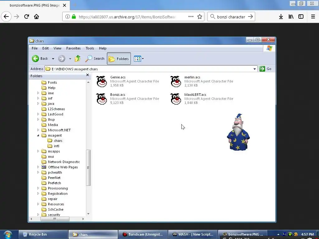
Task: Open the File menu
Action: point(35,48)
